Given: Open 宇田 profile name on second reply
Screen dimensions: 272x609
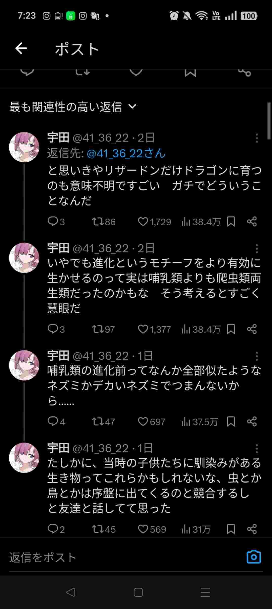Looking at the screenshot, I should tap(58, 248).
